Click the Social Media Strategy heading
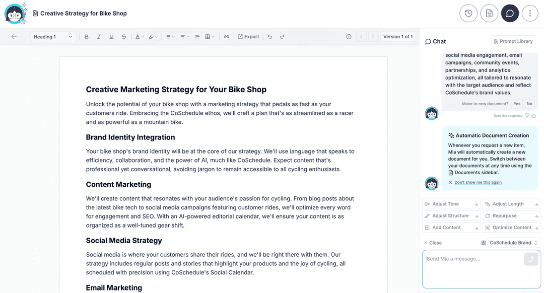 tap(124, 241)
